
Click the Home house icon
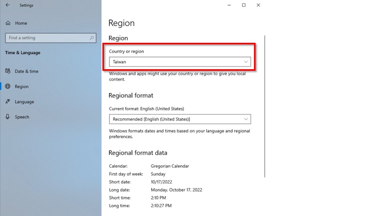8,23
